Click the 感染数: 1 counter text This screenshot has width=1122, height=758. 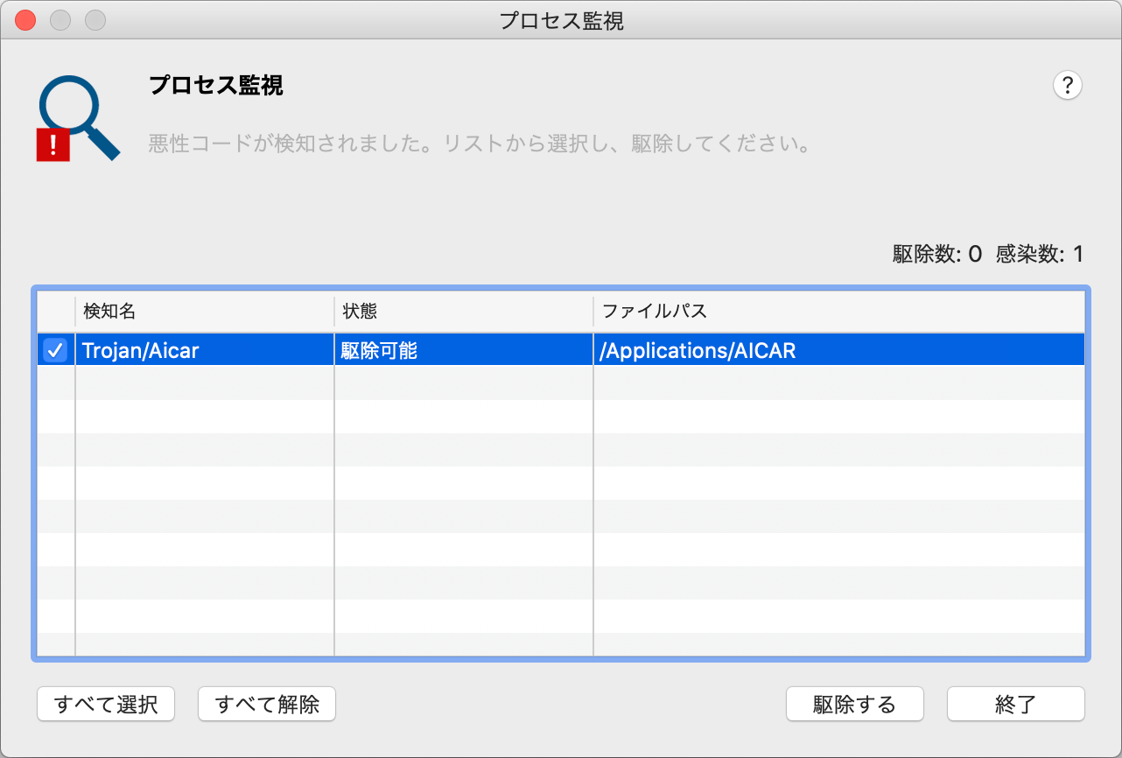point(1040,255)
